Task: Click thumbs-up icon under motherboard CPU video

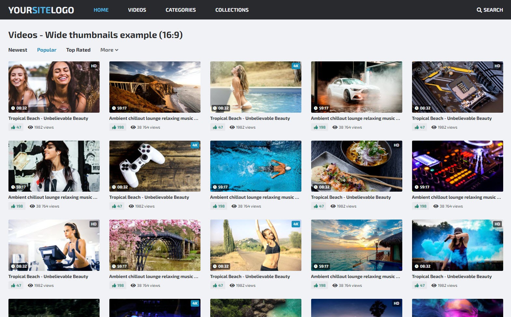Action: [x=417, y=127]
